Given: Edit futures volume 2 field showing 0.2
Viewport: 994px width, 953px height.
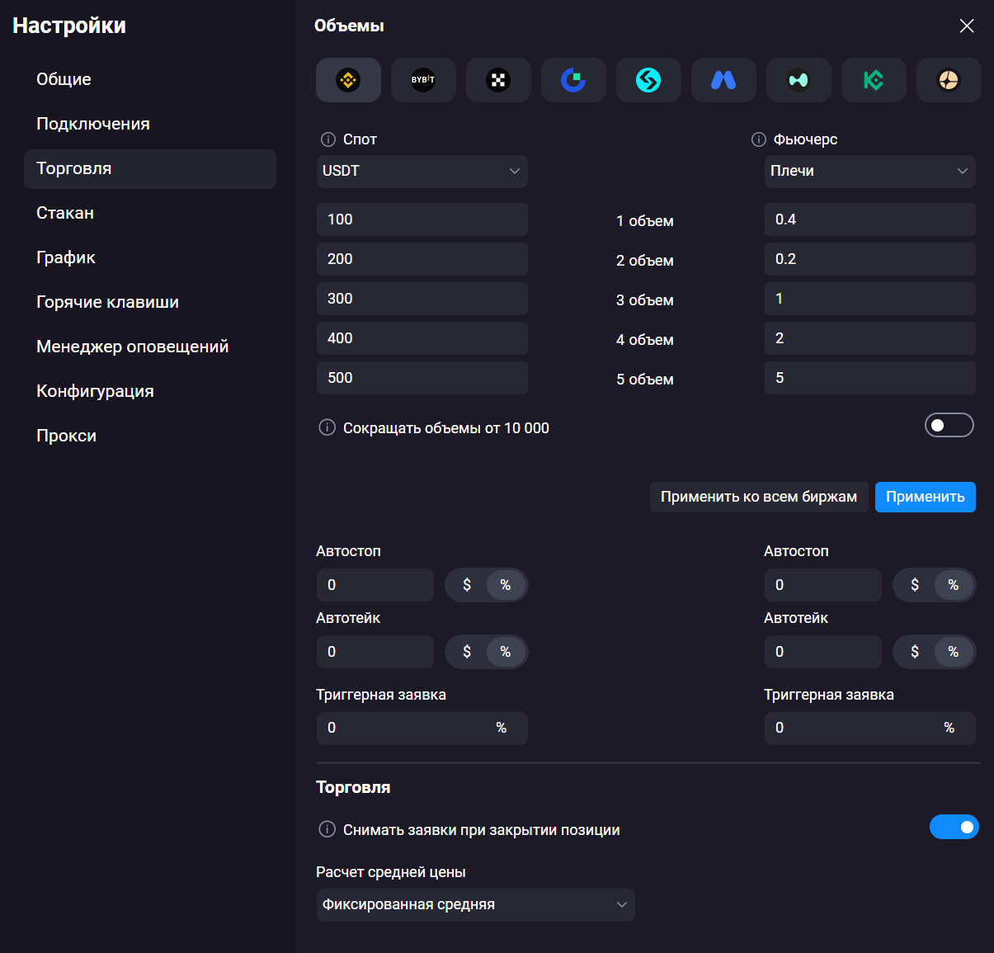Looking at the screenshot, I should [869, 259].
